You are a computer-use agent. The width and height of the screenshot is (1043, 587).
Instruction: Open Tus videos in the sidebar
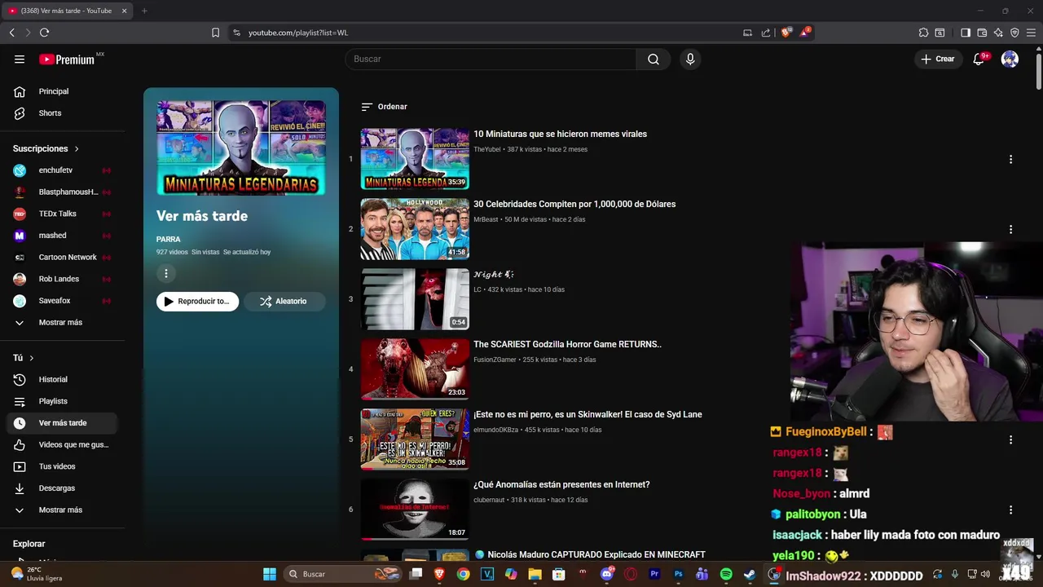click(x=61, y=466)
